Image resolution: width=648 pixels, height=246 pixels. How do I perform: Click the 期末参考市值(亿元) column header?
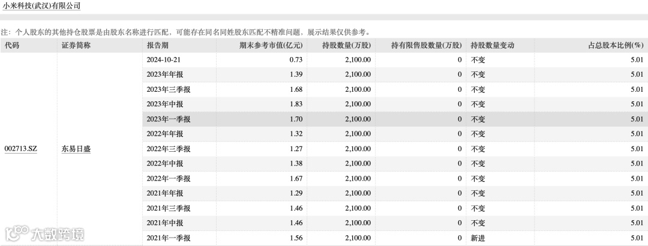[x=271, y=46]
